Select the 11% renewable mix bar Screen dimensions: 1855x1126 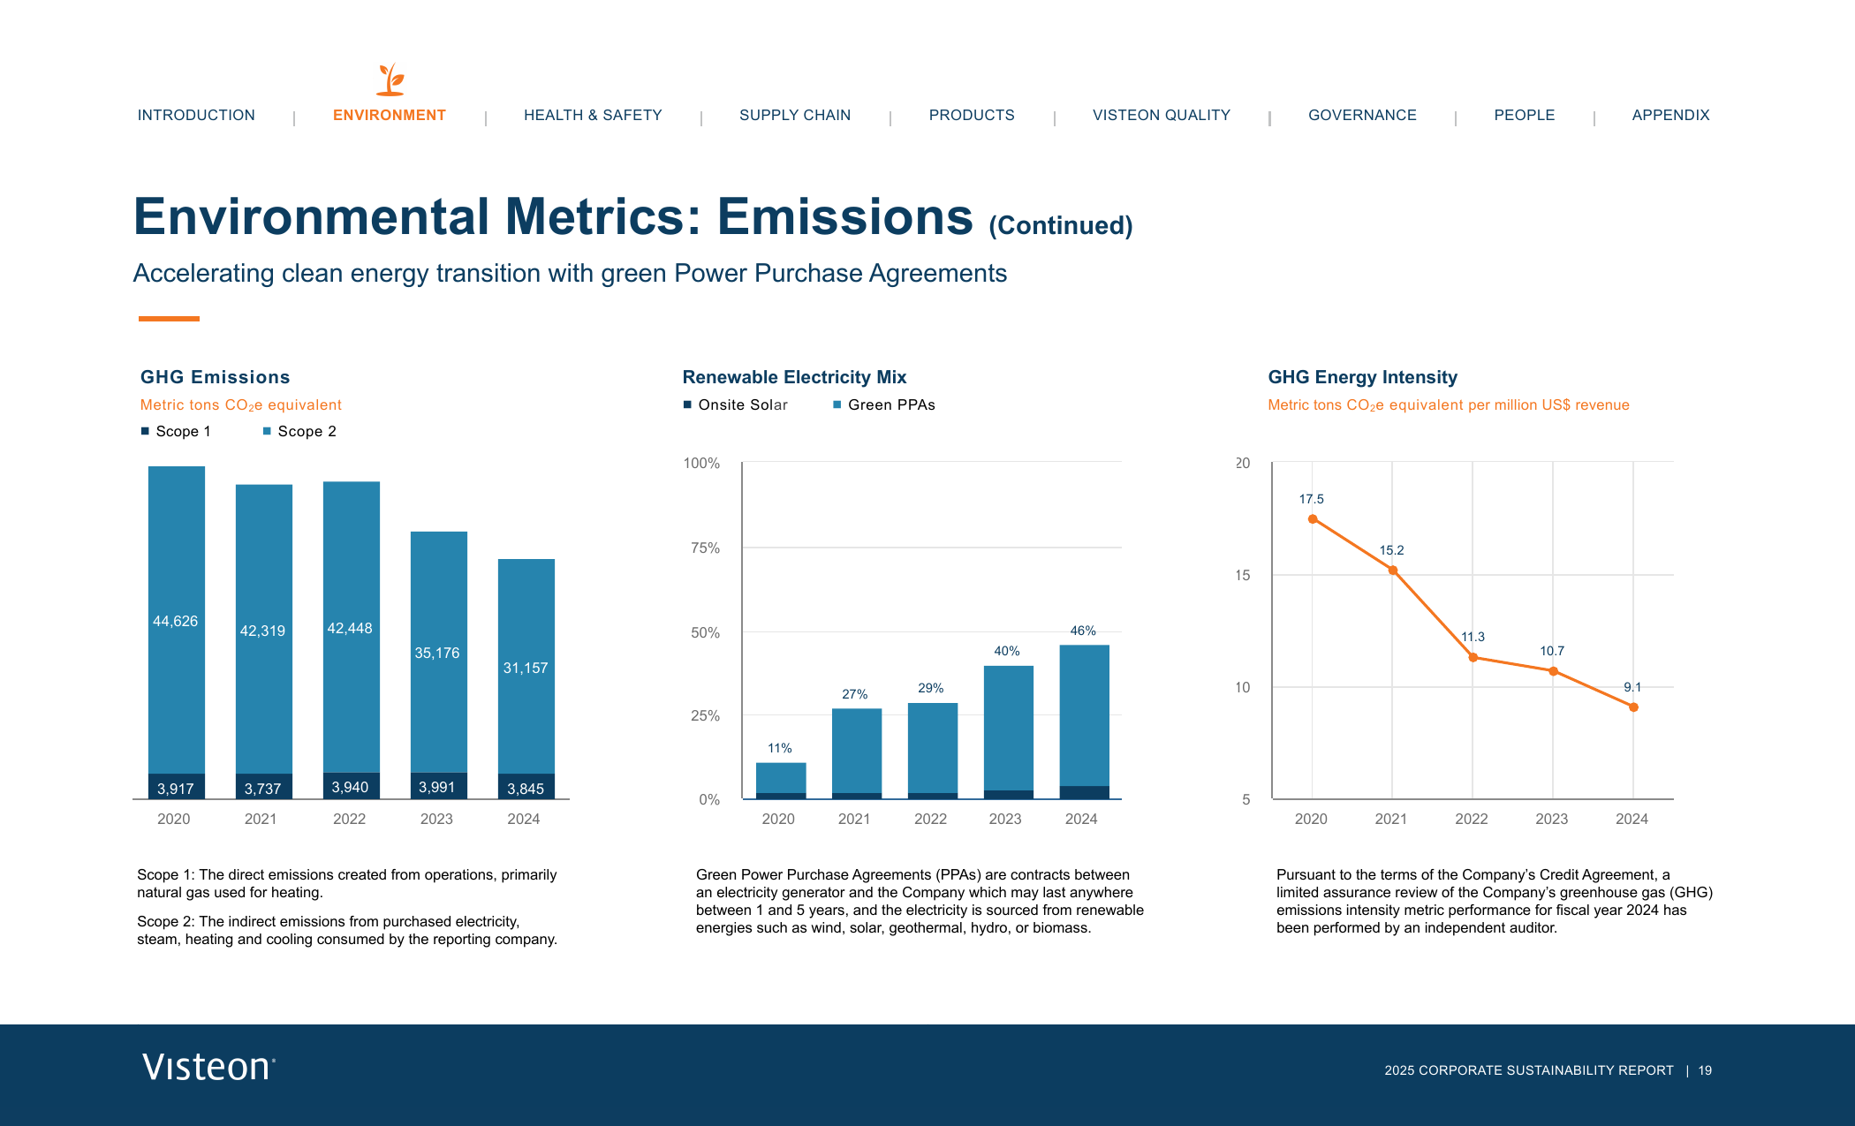781,781
